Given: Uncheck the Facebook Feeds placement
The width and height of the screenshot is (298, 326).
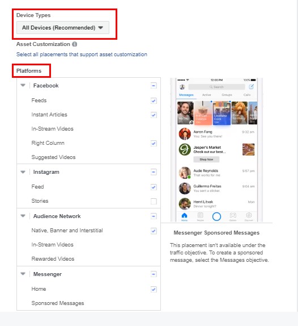Looking at the screenshot, I should click(154, 101).
